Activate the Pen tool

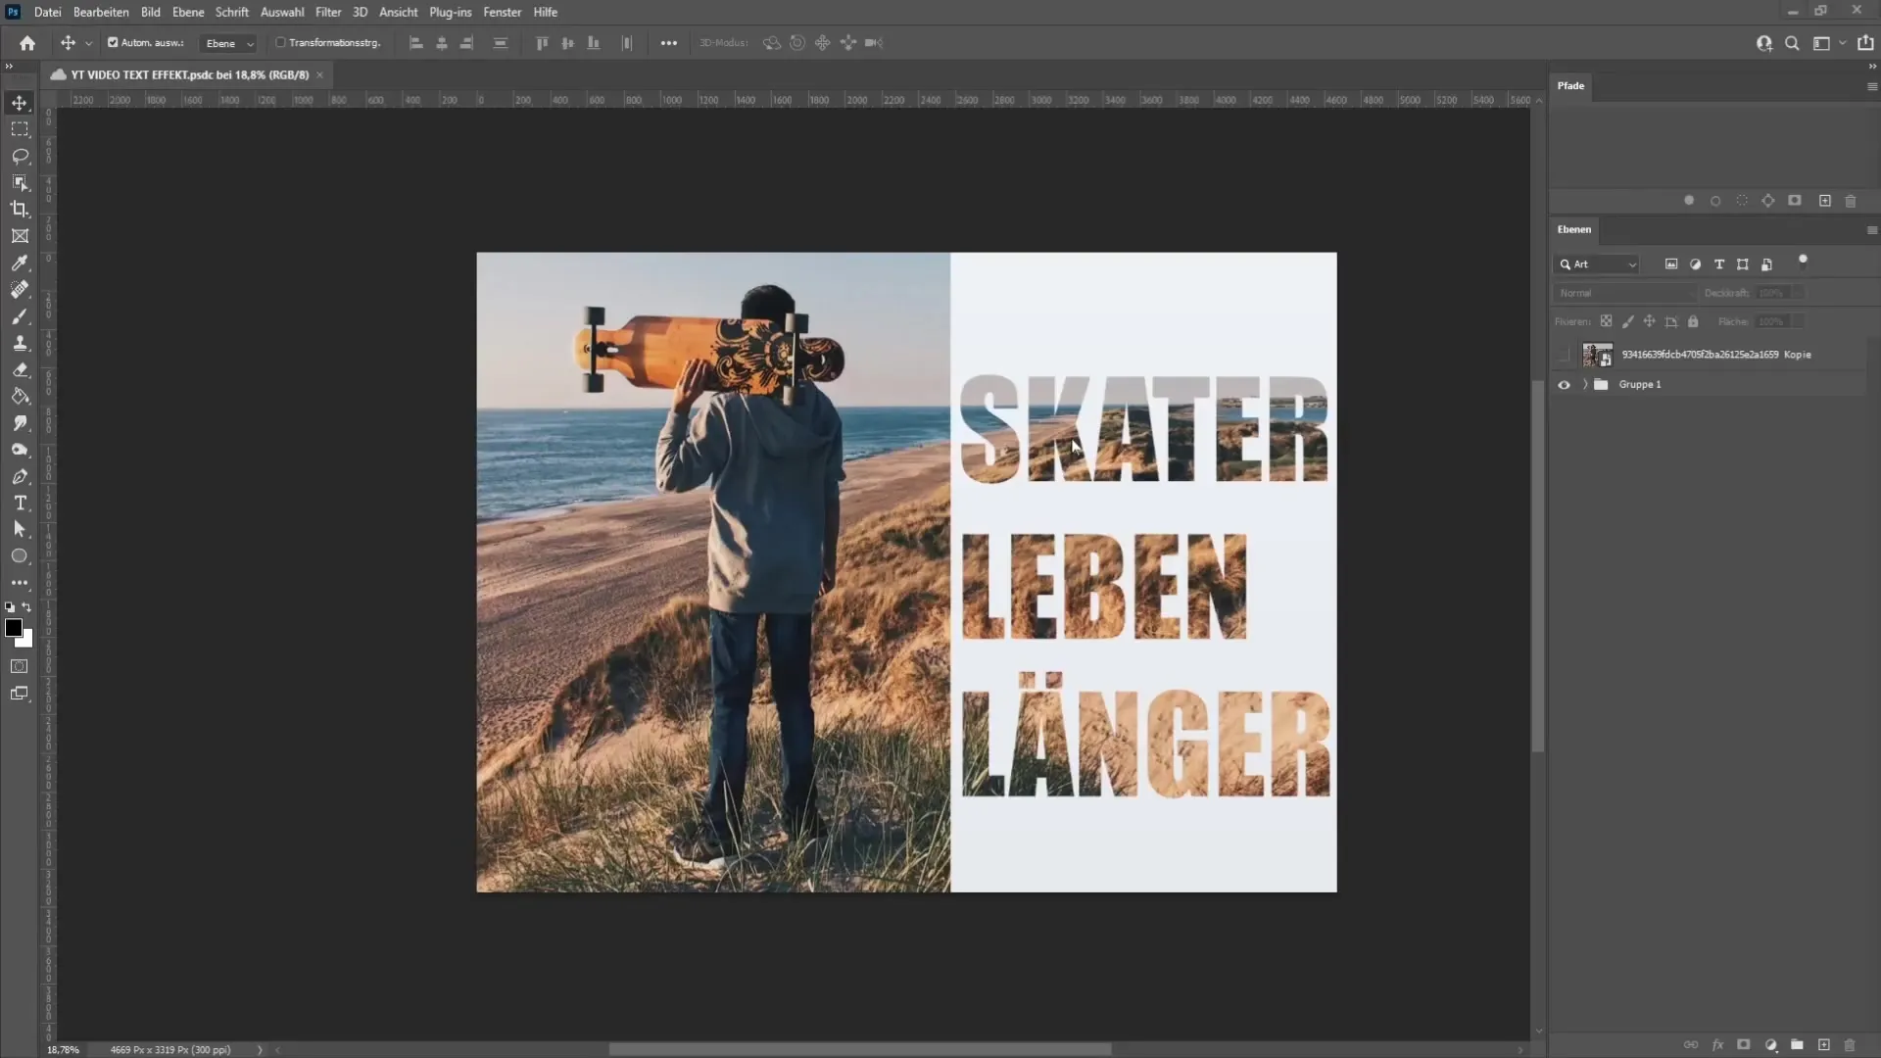coord(20,476)
